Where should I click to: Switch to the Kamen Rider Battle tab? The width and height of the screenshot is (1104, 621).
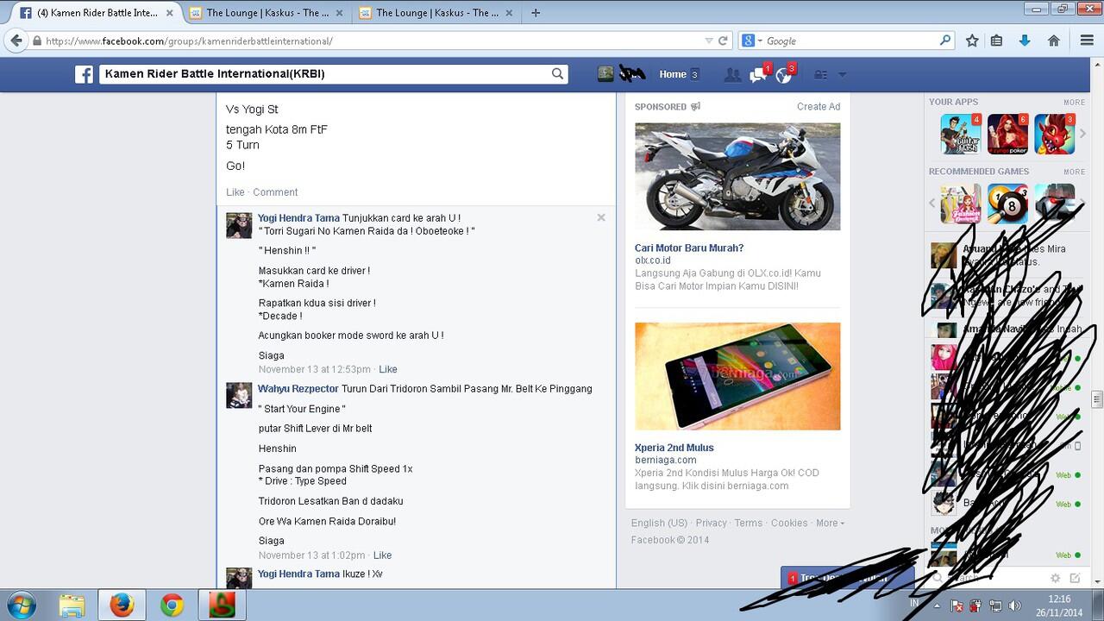click(x=95, y=13)
